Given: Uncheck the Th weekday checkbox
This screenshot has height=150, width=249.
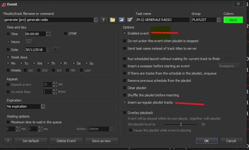Looking at the screenshot, I should pos(48,63).
